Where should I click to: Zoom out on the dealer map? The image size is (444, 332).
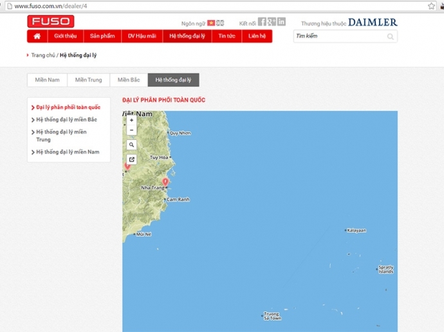pos(131,130)
